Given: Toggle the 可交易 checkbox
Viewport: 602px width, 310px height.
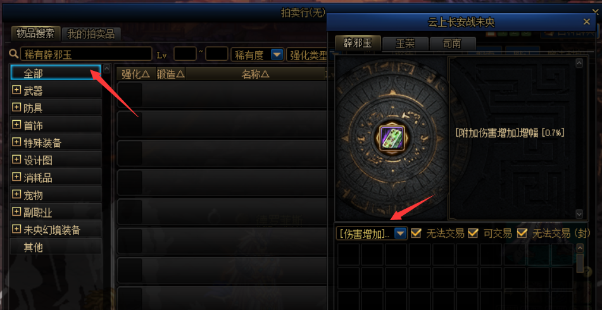Looking at the screenshot, I should tap(473, 233).
